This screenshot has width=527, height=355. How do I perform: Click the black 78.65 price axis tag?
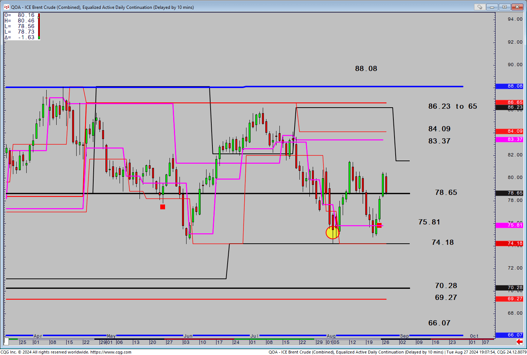coord(510,193)
